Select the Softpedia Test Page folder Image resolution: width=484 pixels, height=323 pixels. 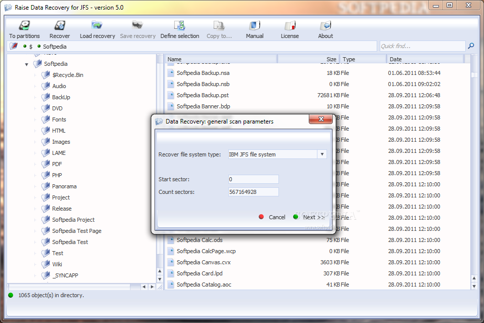[x=76, y=231]
